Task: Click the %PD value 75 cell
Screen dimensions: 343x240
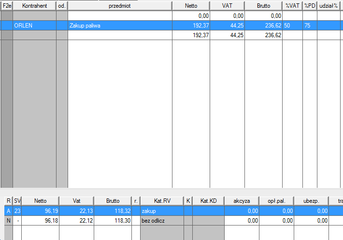Action: [310, 26]
